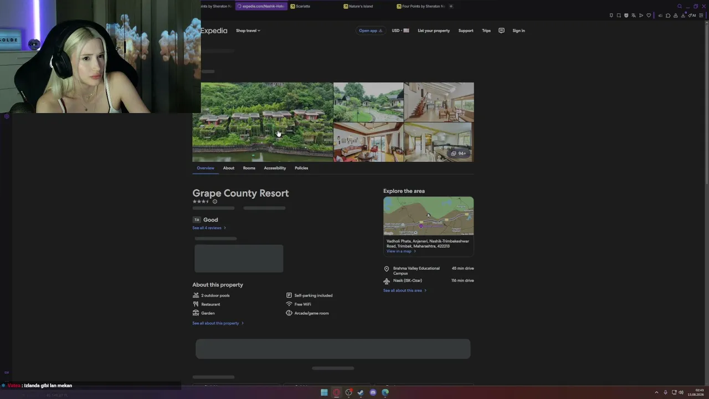Screen dimensions: 709x399
Task: Click the 116 min drive text
Action: pyautogui.click(x=463, y=280)
